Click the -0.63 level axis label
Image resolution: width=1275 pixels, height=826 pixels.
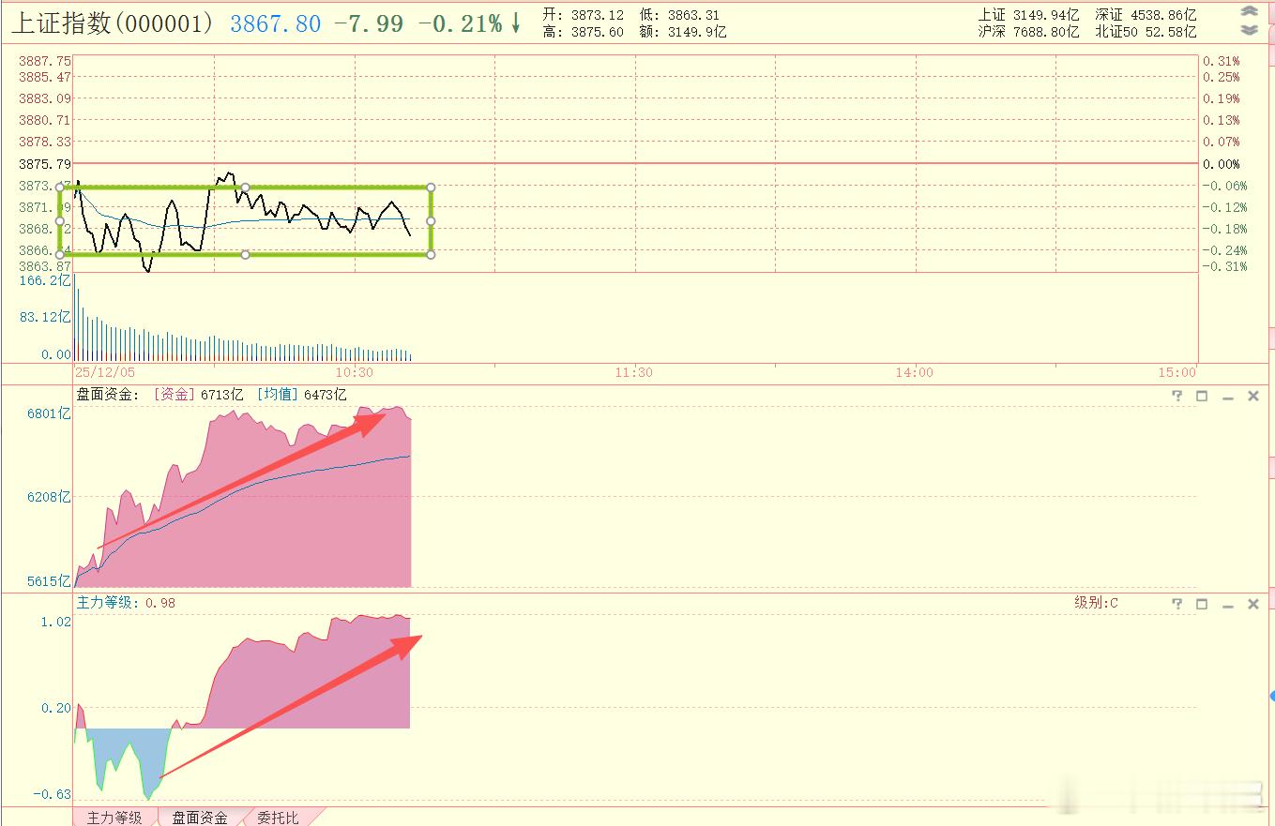(x=53, y=794)
